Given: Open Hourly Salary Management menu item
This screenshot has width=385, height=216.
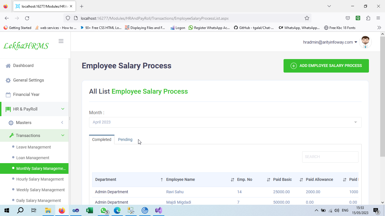Looking at the screenshot, I should [x=40, y=179].
